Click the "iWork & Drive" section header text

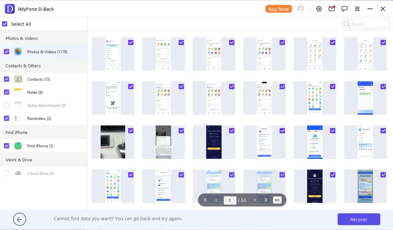[x=19, y=160]
